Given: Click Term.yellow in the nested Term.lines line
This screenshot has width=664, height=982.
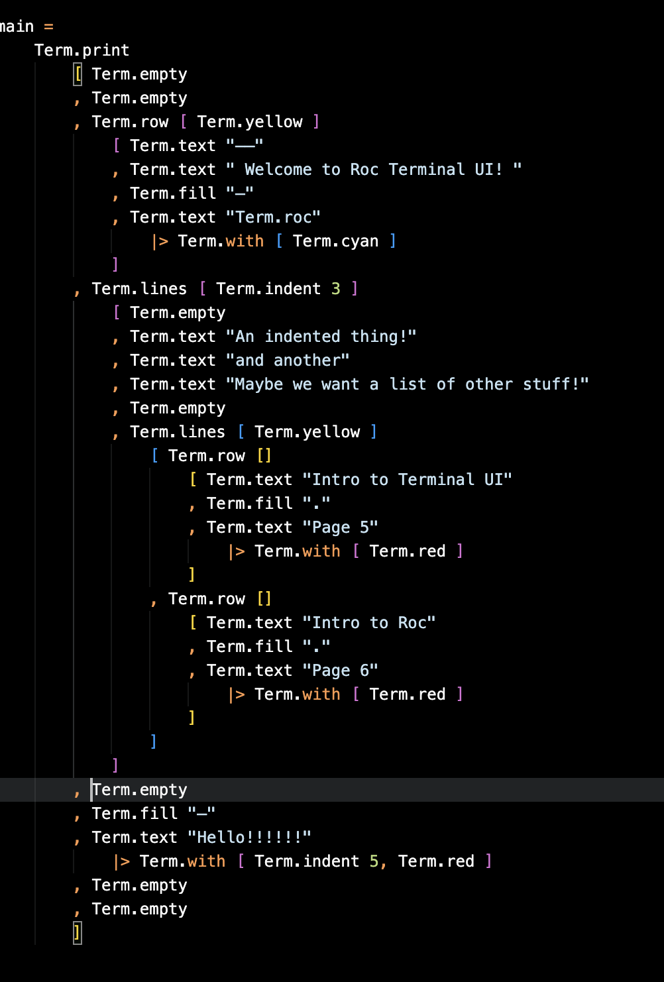Looking at the screenshot, I should tap(307, 432).
